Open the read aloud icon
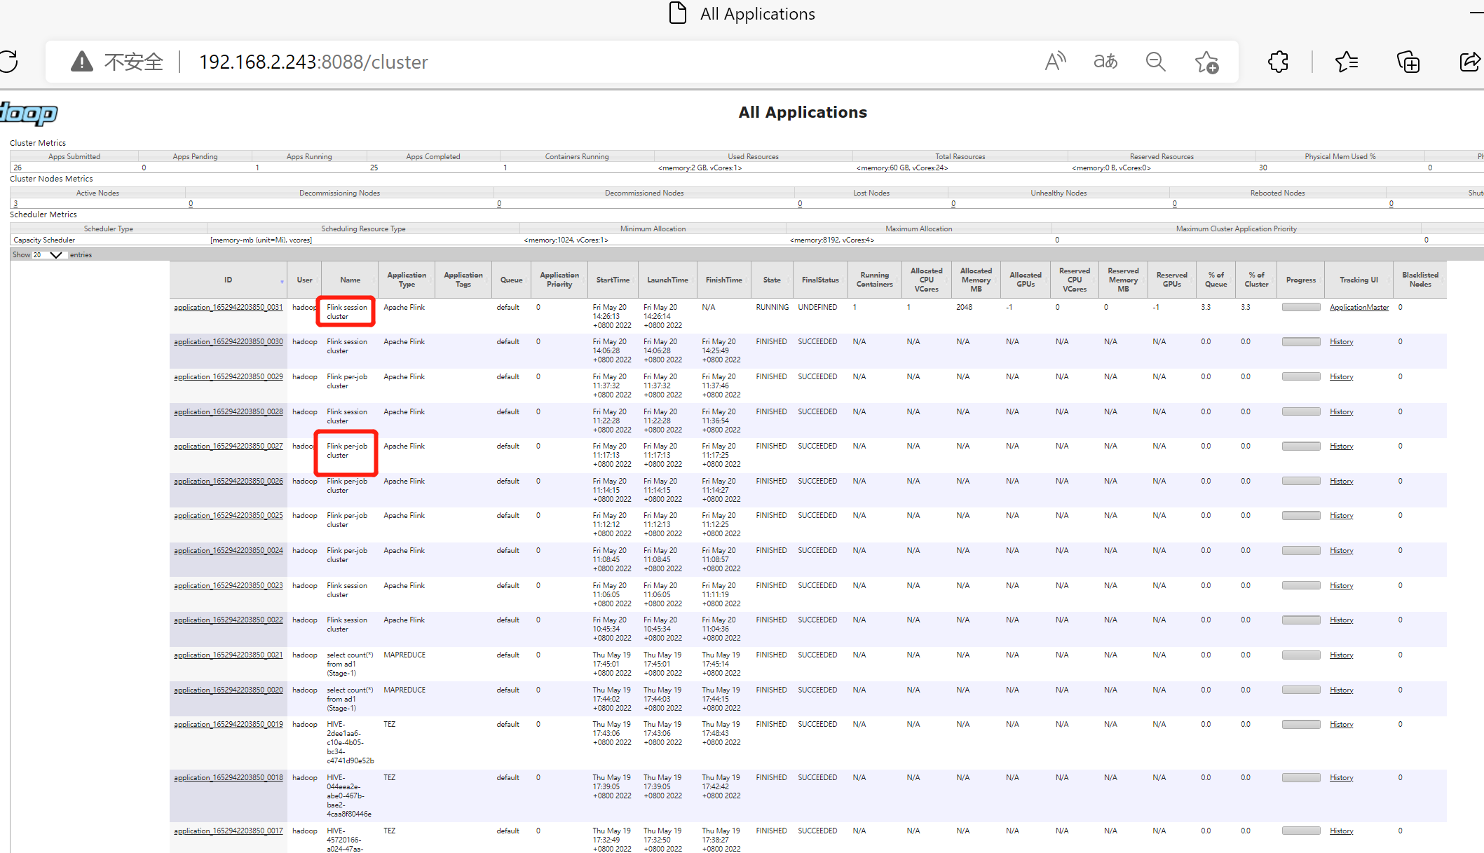The width and height of the screenshot is (1484, 853). [1054, 62]
